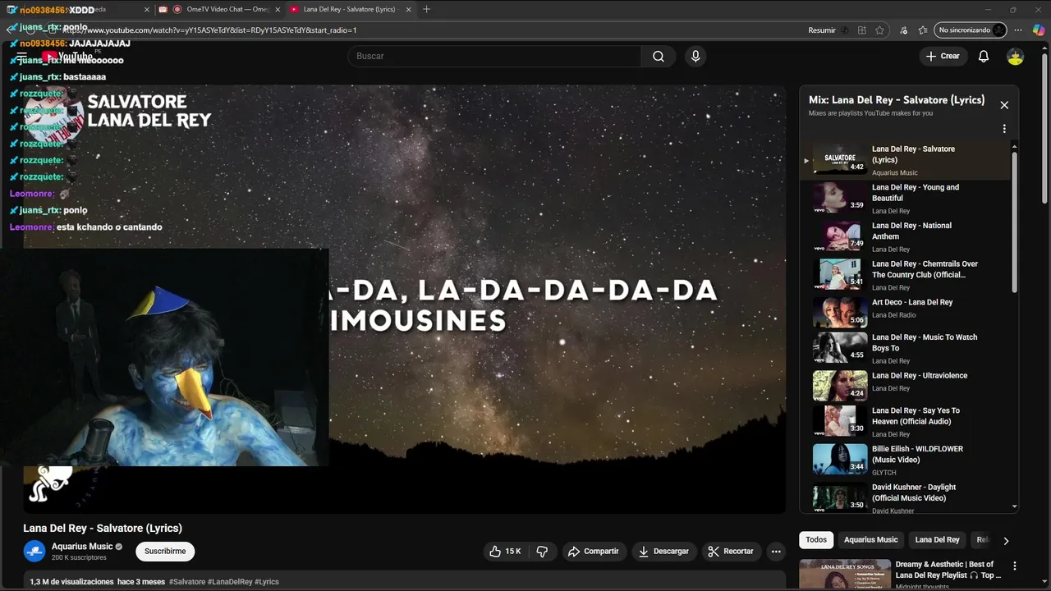1051x591 pixels.
Task: Open the Edge browser essentials icon
Action: point(903,30)
